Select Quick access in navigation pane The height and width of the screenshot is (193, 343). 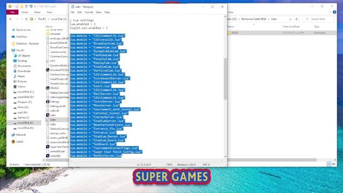coord(23,30)
